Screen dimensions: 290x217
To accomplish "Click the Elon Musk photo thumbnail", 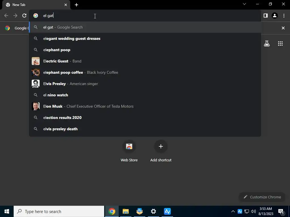I will [36, 106].
